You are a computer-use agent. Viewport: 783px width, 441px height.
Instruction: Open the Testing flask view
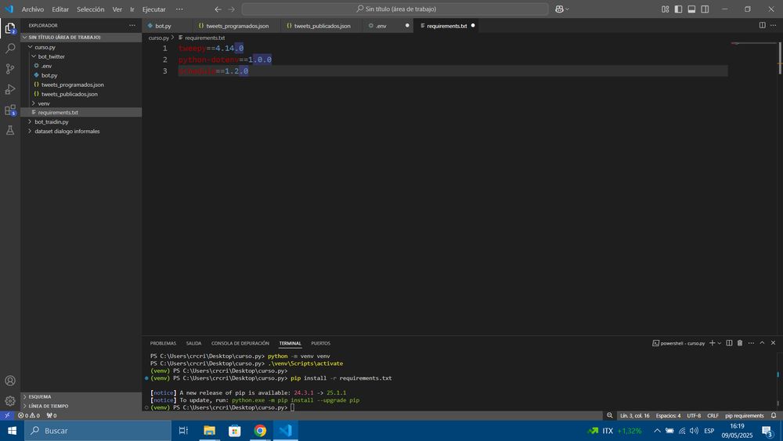tap(10, 130)
